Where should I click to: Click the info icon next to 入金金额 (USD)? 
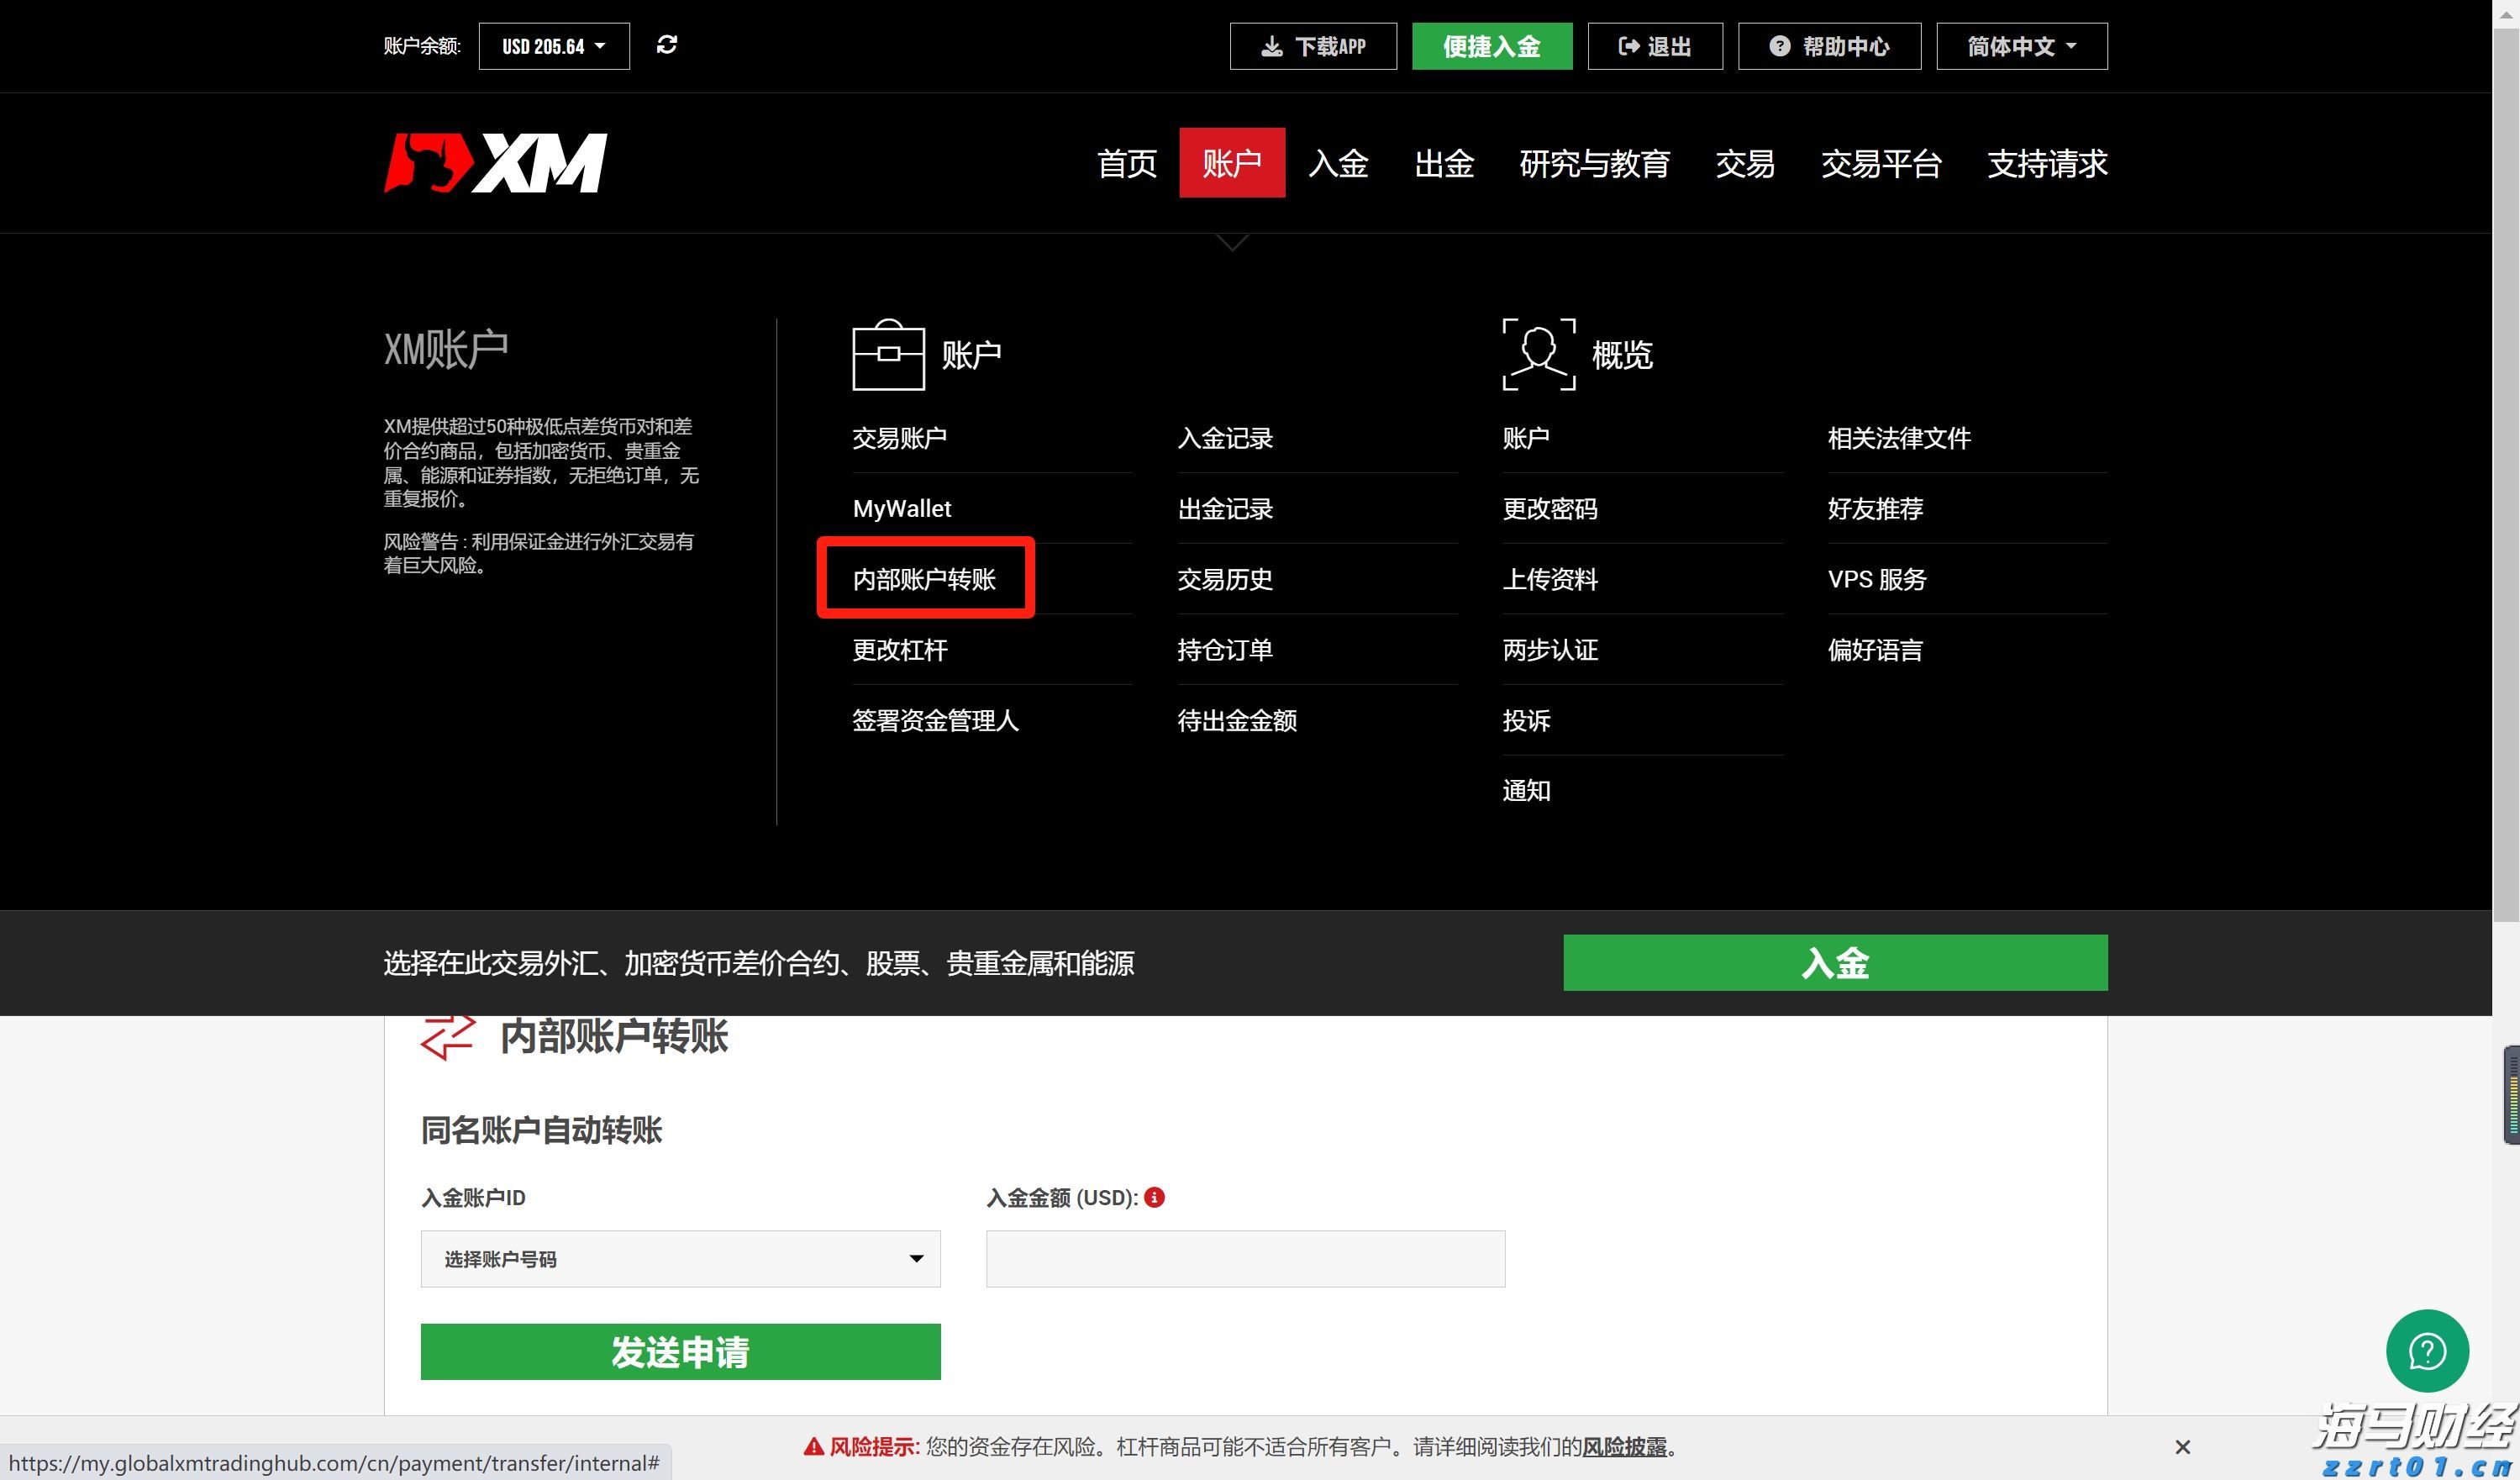click(1155, 1197)
